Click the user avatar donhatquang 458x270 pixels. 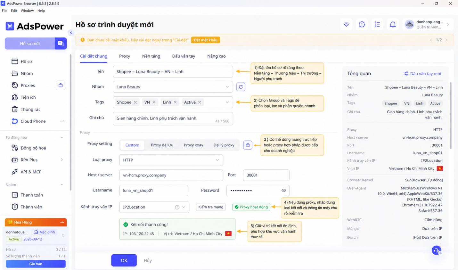409,25
